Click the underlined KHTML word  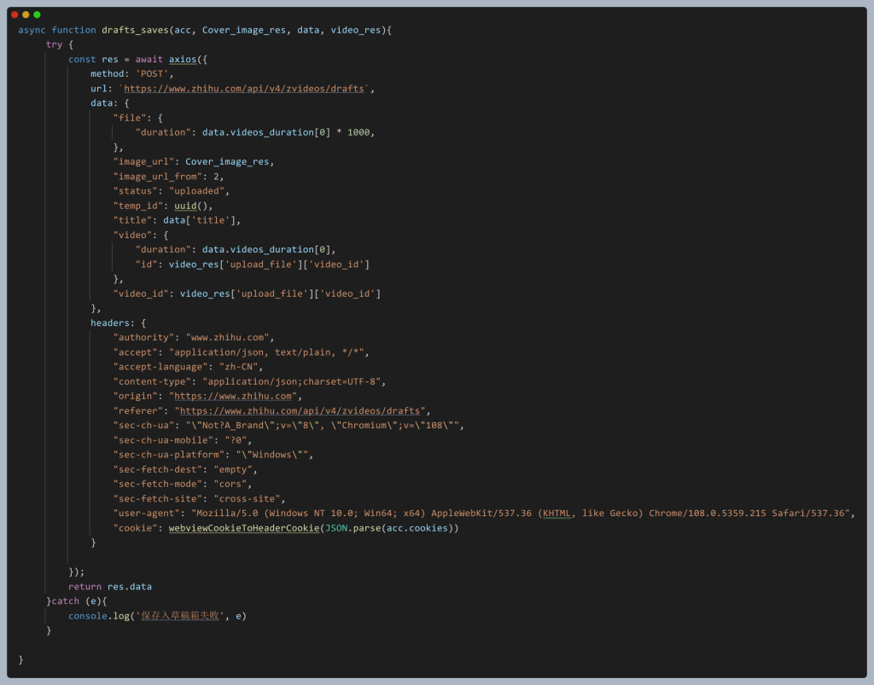pyautogui.click(x=556, y=514)
